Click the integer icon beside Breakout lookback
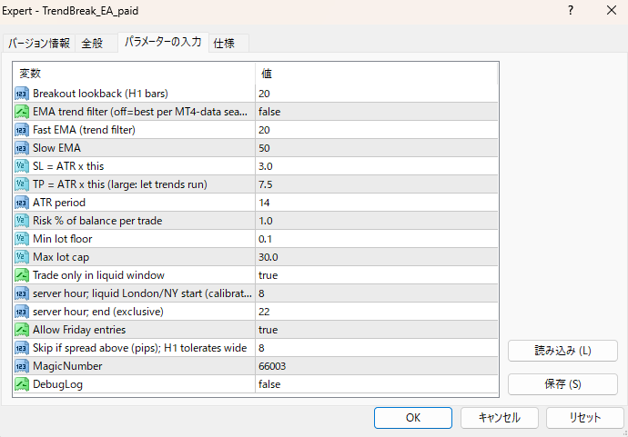Viewport: 628px width, 437px height. pyautogui.click(x=22, y=94)
